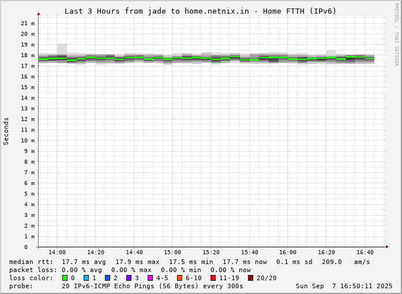Click the '17.7 ms now' median value
The image size is (402, 294).
coord(245,262)
